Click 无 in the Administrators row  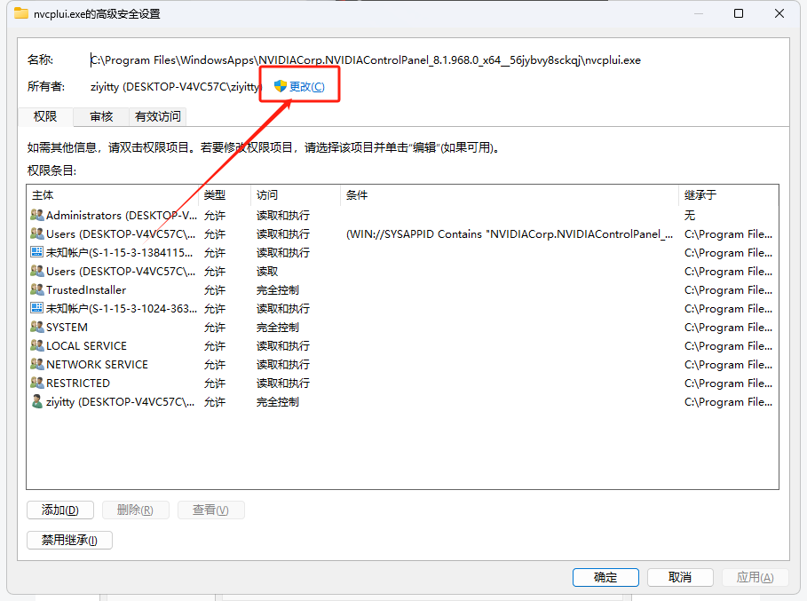tap(690, 216)
